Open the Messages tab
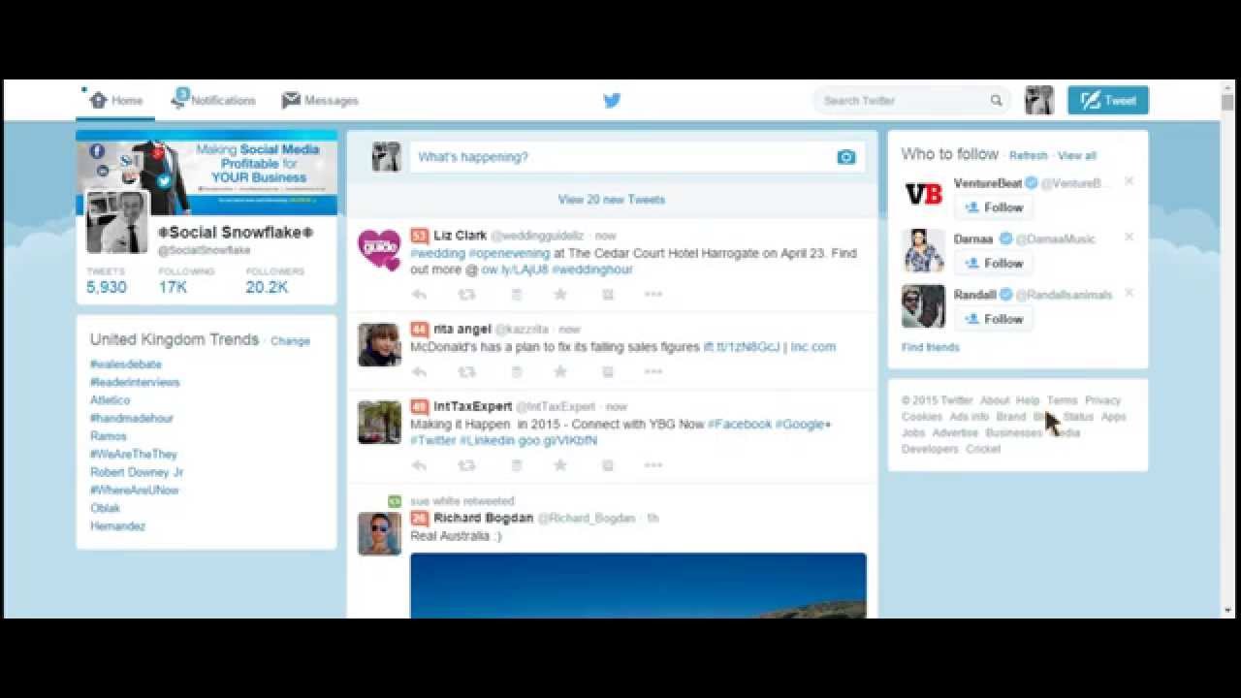The width and height of the screenshot is (1241, 698). pyautogui.click(x=320, y=100)
